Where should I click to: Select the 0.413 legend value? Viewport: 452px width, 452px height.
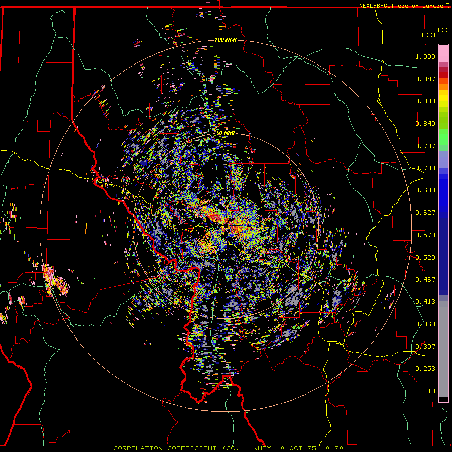(425, 302)
